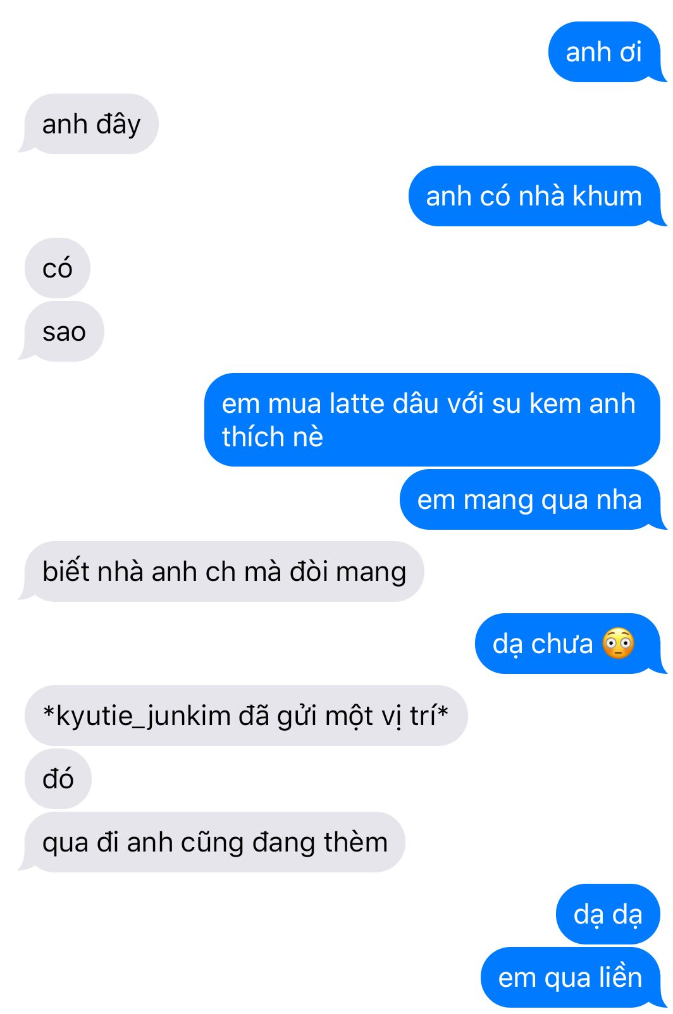Screen dimensions: 673x1014
Task: Tap the gray 'đó' bubble
Action: tap(58, 779)
